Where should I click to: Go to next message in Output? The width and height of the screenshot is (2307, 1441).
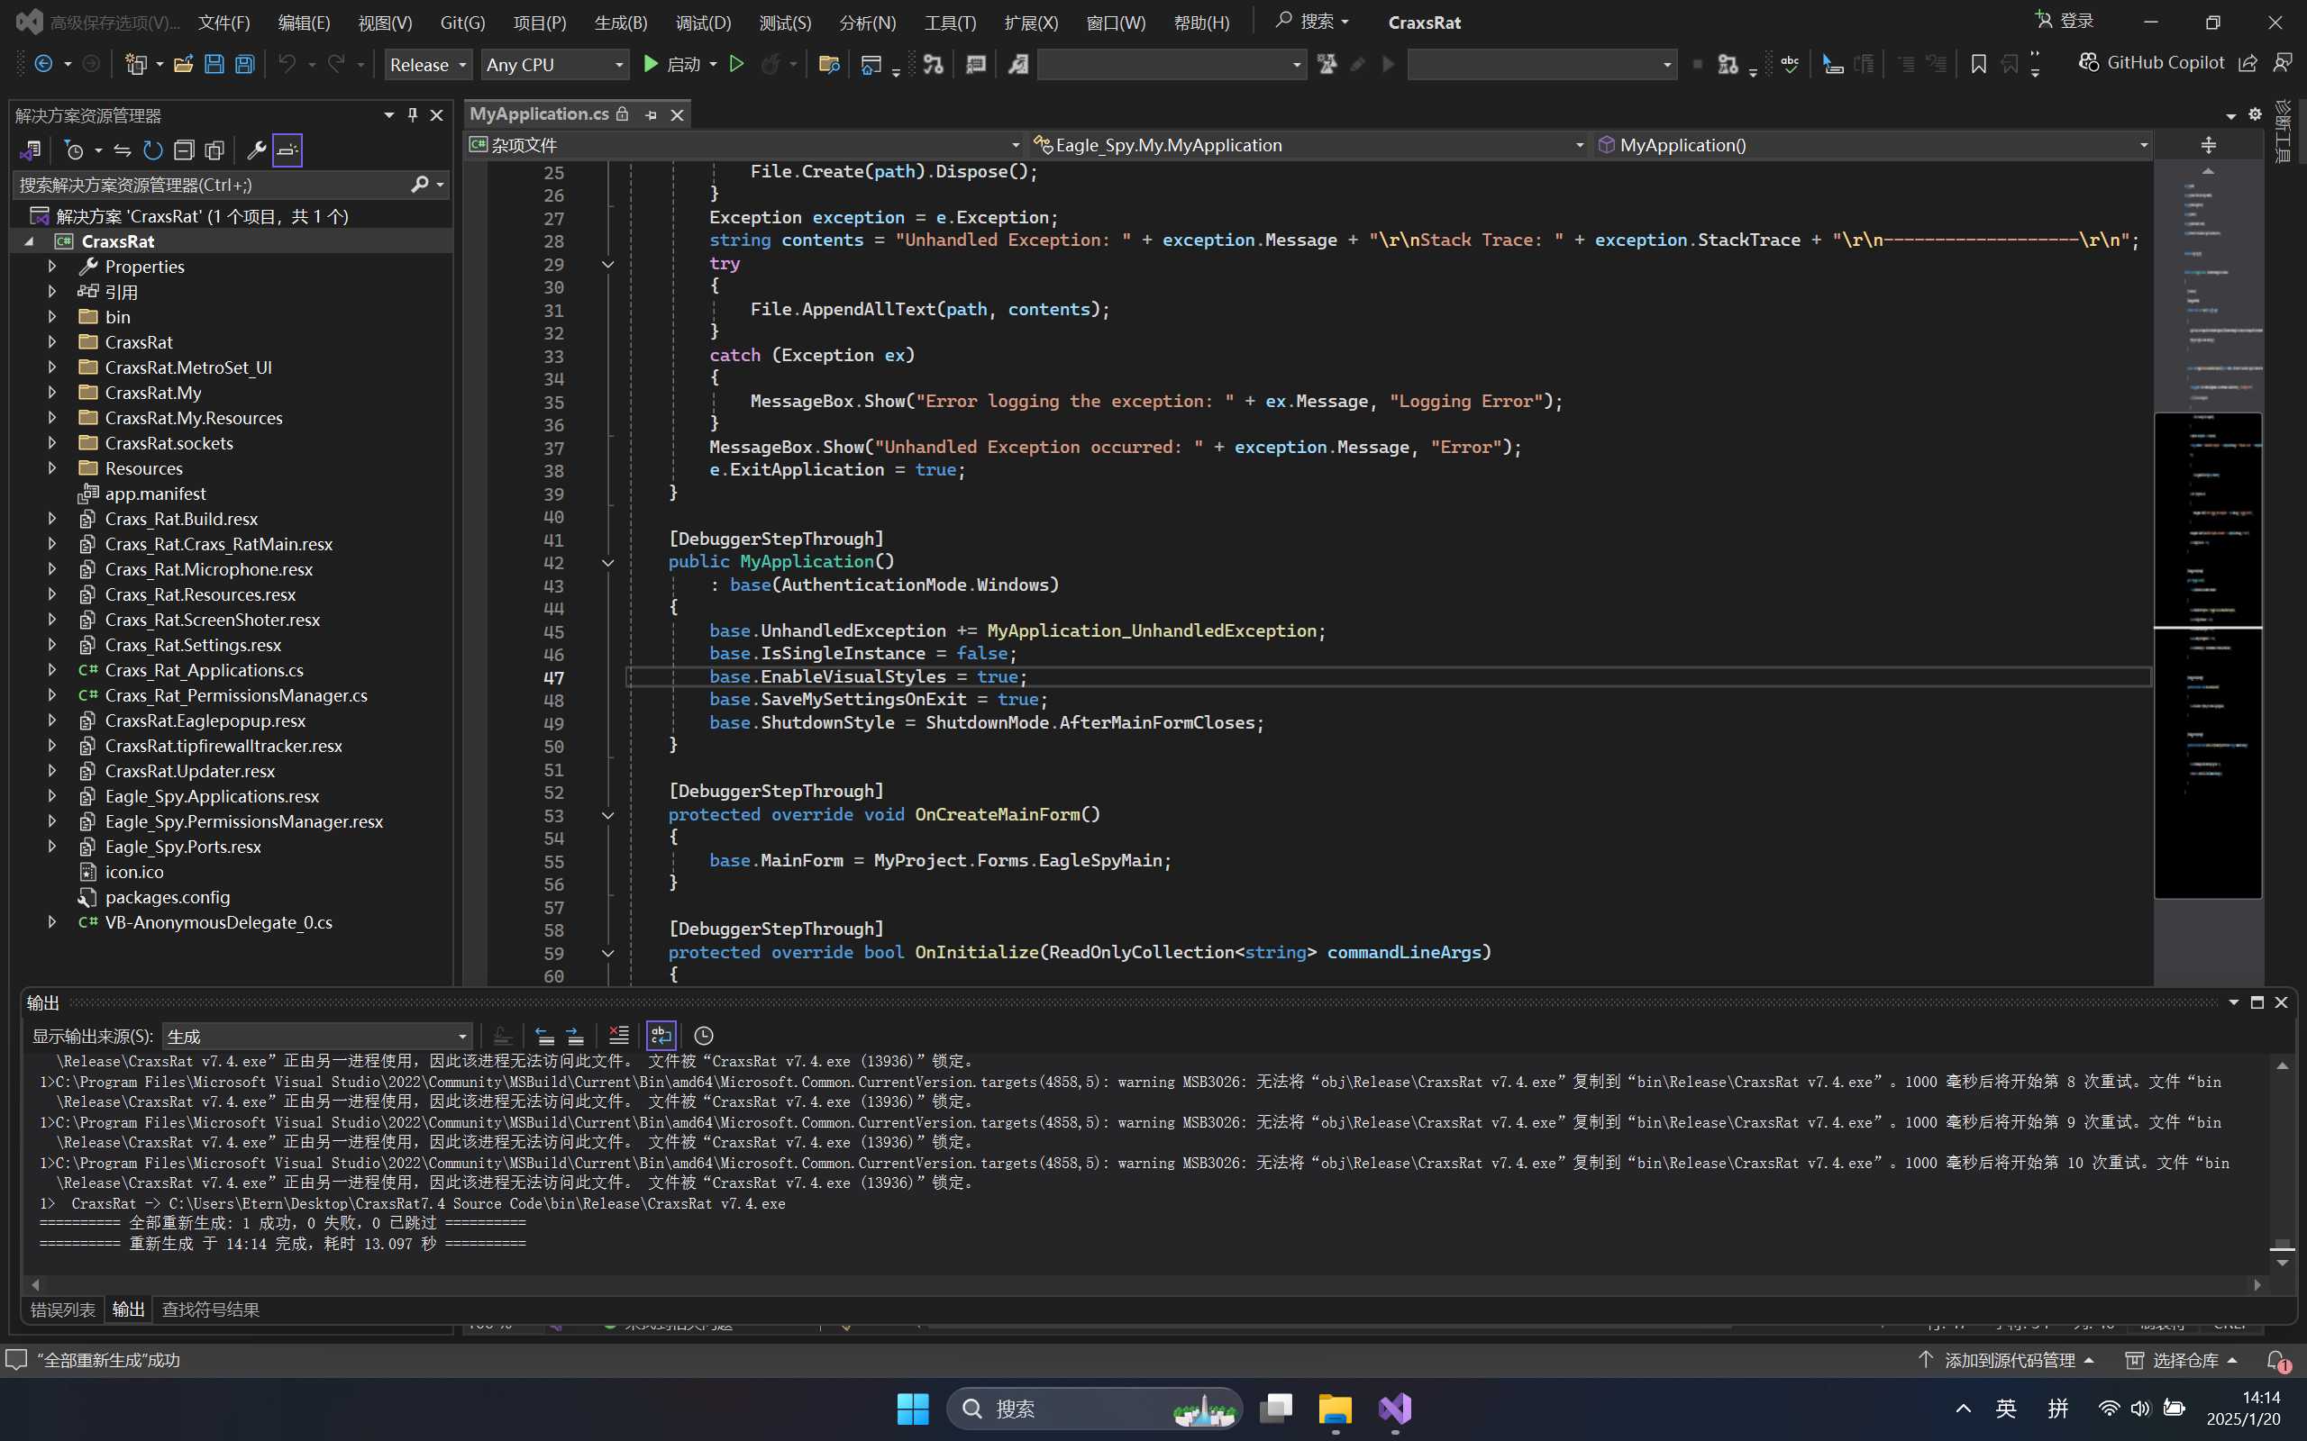tap(575, 1035)
